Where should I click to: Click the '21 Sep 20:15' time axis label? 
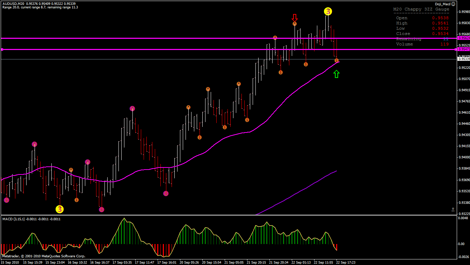[x=256, y=262]
